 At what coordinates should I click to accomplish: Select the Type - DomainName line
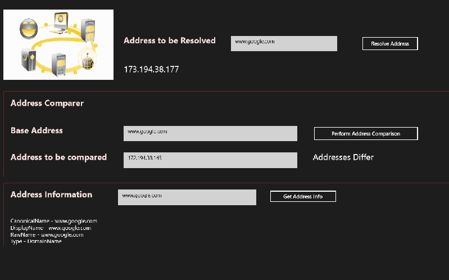coord(36,241)
